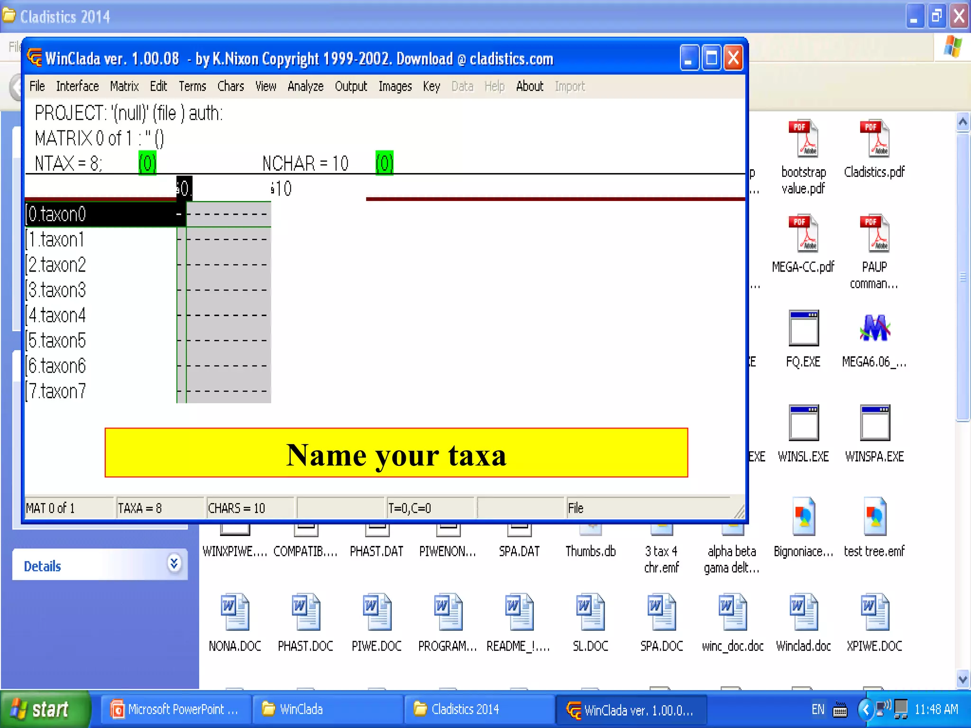Open the Winclad.doc document icon
Screen dimensions: 971x728
pos(804,612)
